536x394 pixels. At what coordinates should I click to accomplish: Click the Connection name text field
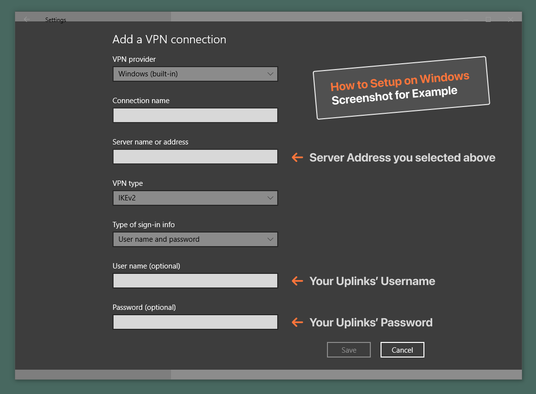click(x=195, y=115)
